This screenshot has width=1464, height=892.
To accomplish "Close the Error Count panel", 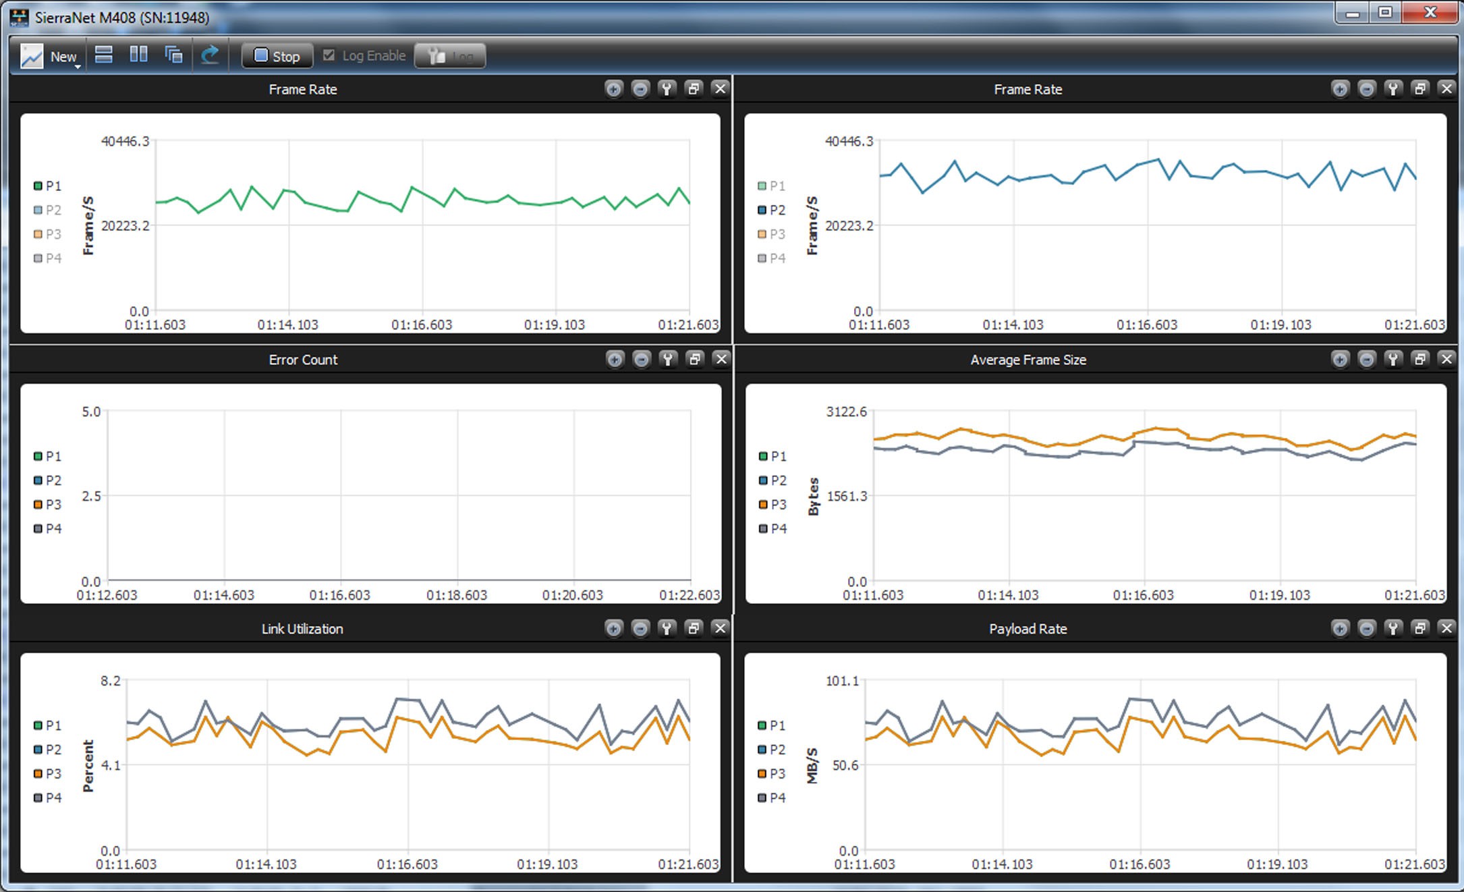I will click(x=721, y=360).
